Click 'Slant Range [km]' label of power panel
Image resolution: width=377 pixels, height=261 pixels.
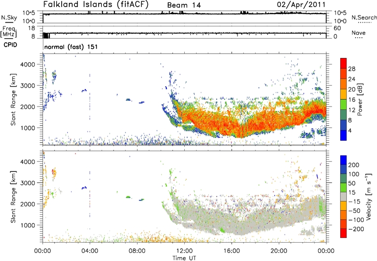13,99
